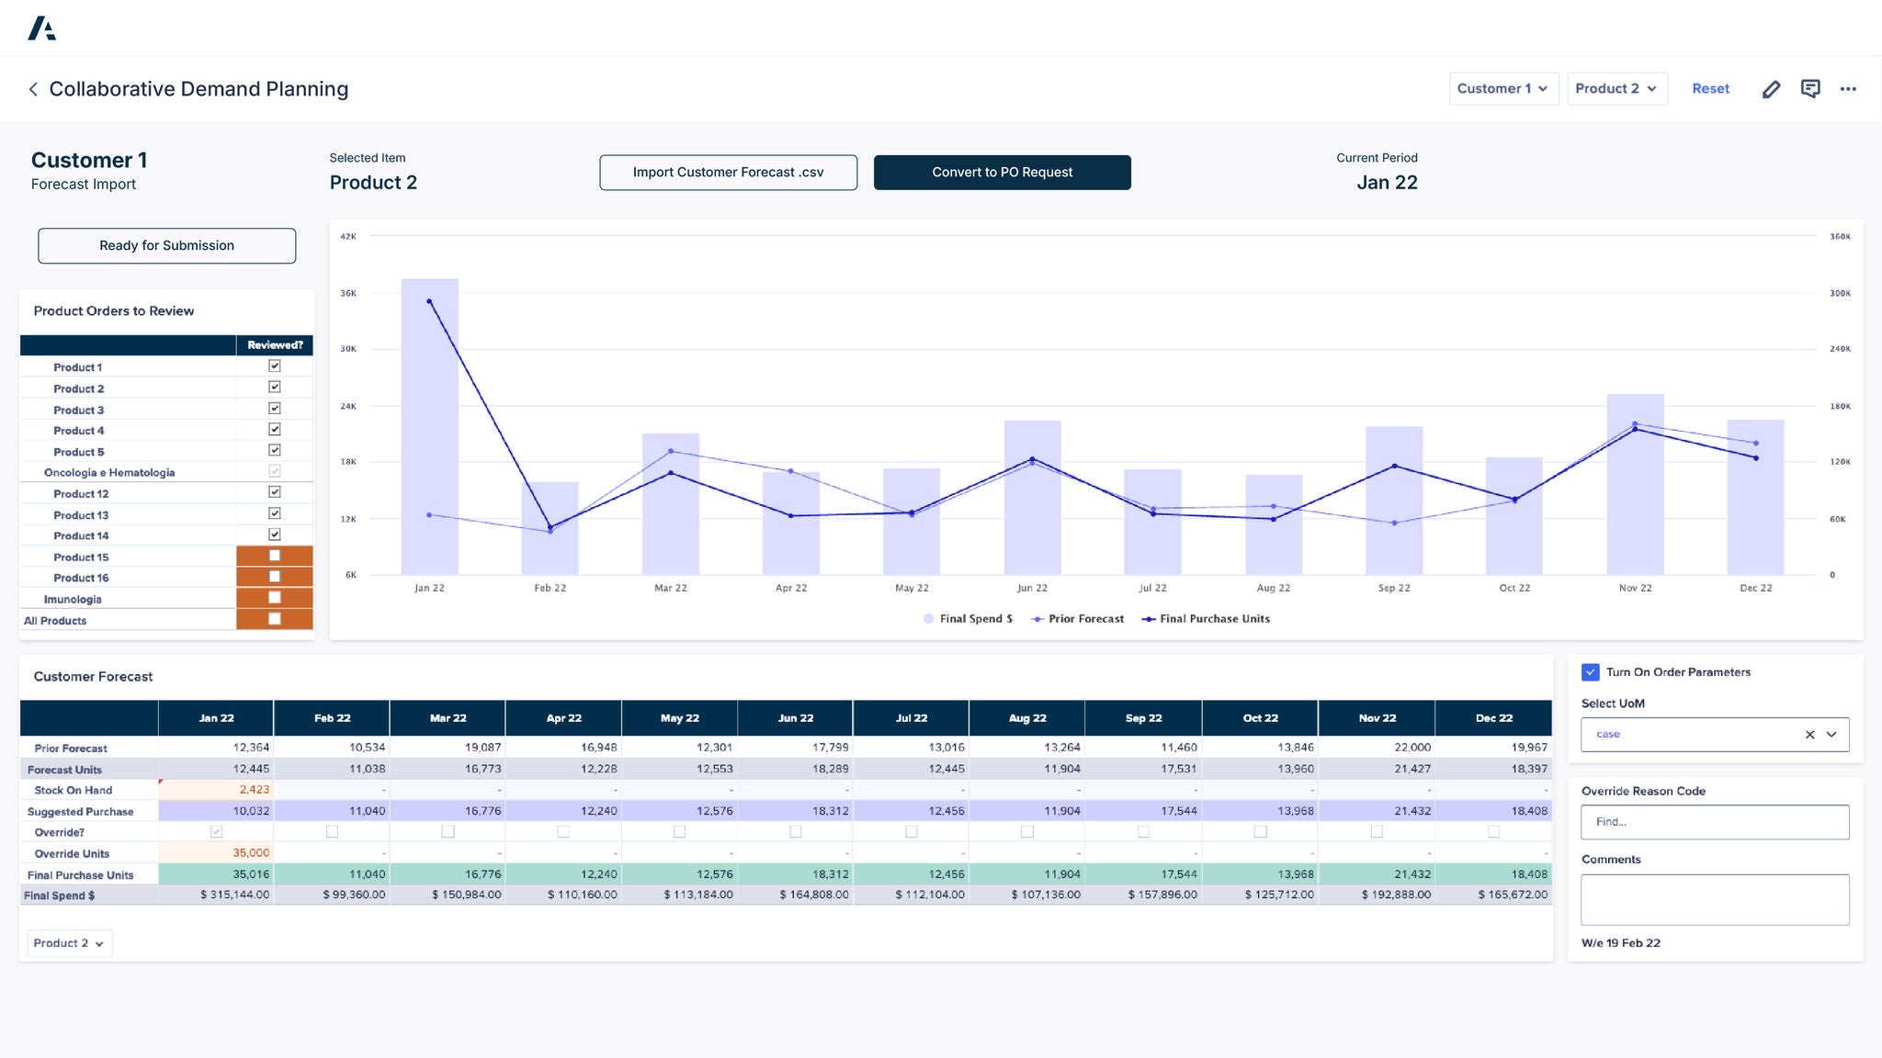The height and width of the screenshot is (1058, 1882).
Task: Click the Jun 22 chart bar
Action: click(1032, 498)
